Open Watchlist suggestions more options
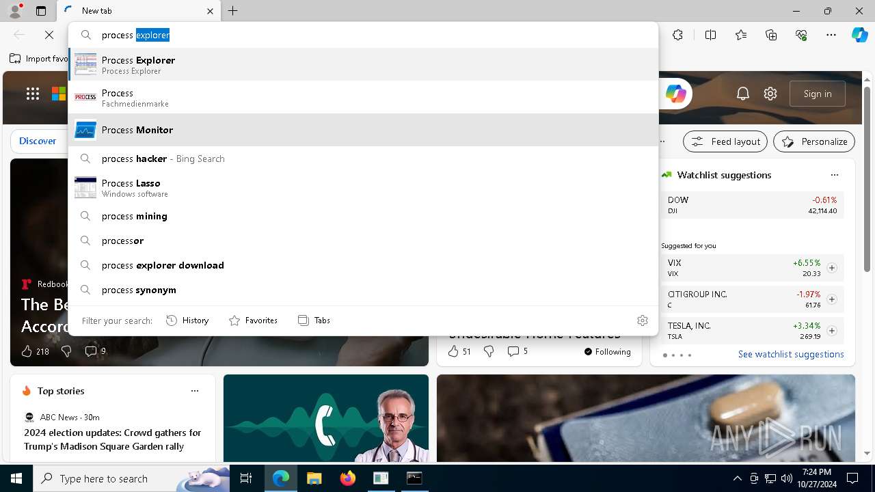 point(834,175)
